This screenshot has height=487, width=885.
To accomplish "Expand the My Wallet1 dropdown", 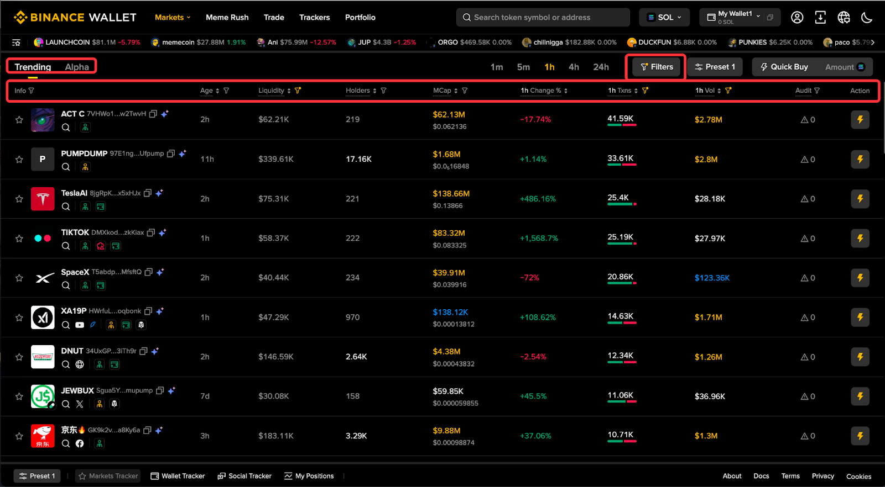I will 758,15.
